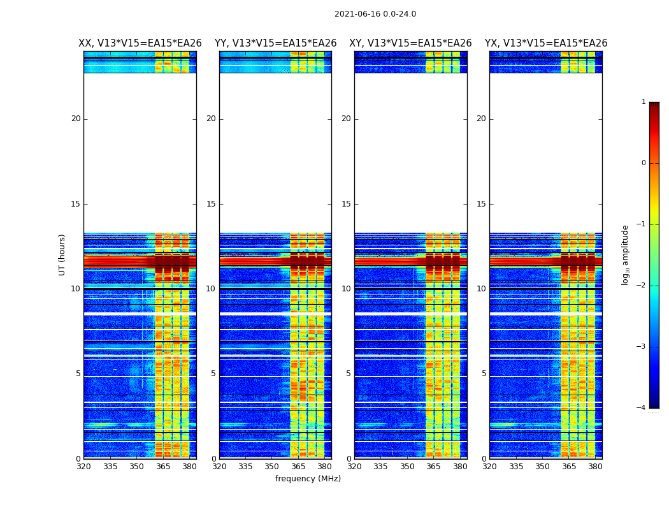669x510 pixels.
Task: Select the XX polarization panel title
Action: click(140, 43)
